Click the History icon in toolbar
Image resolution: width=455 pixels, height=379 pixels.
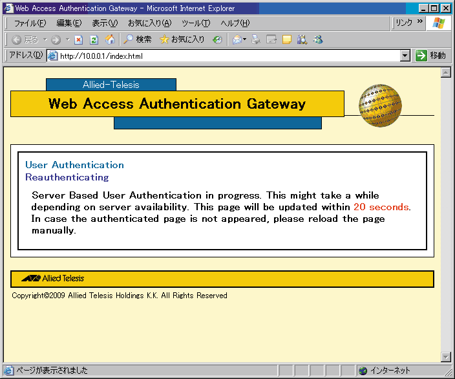217,39
